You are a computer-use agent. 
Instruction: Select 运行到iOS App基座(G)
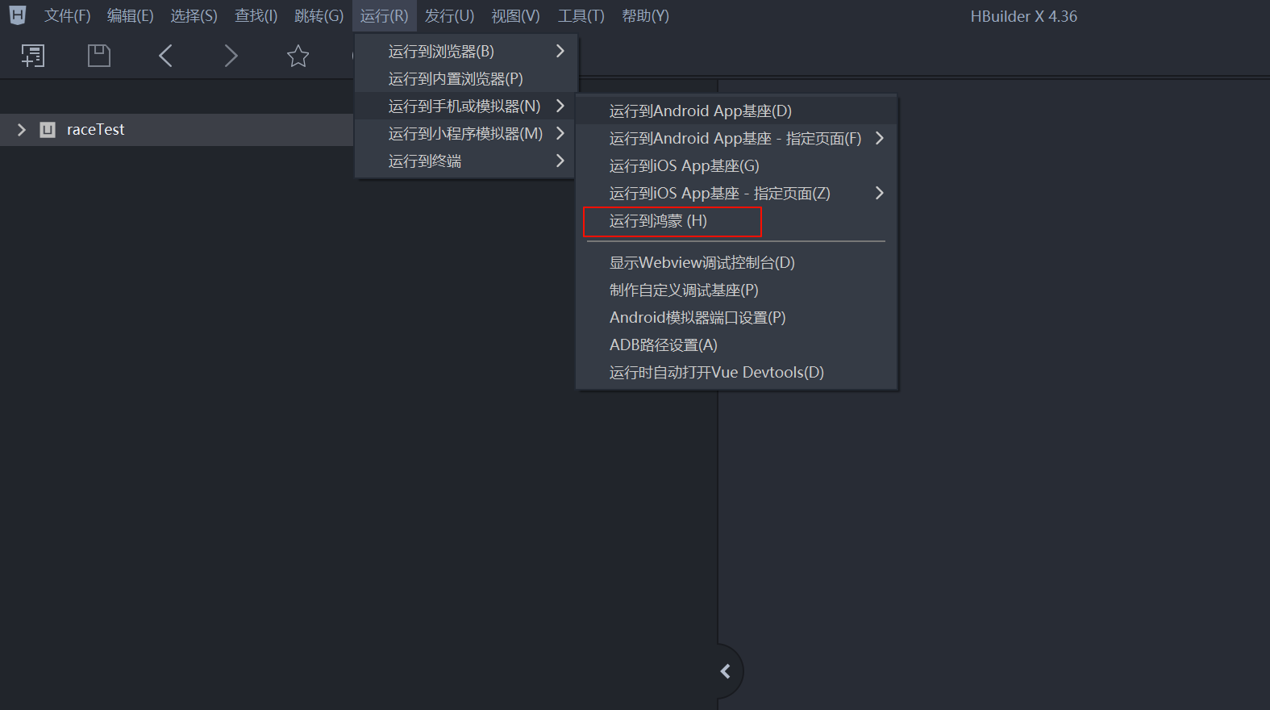tap(684, 166)
